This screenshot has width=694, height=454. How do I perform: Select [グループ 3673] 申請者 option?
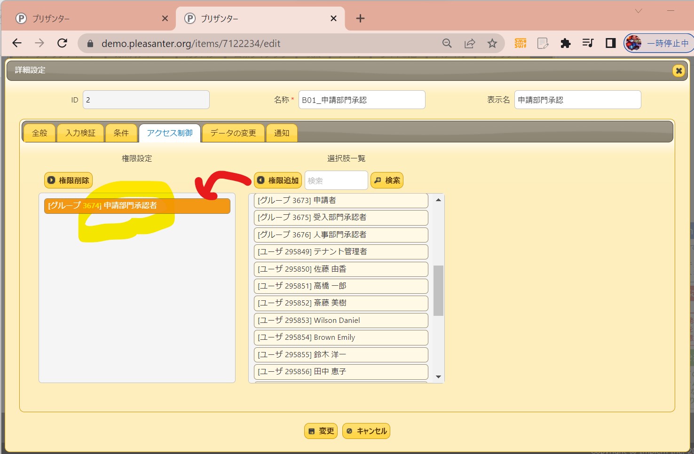(x=341, y=200)
